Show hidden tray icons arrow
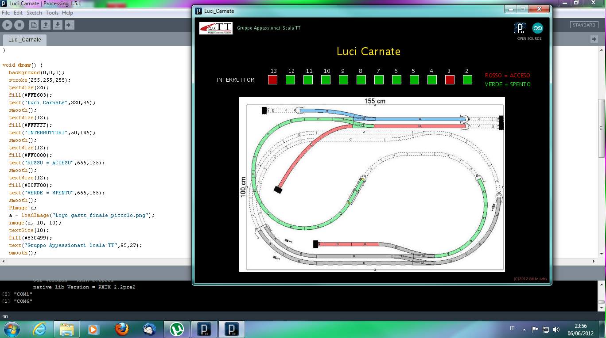The width and height of the screenshot is (606, 338). pos(524,330)
